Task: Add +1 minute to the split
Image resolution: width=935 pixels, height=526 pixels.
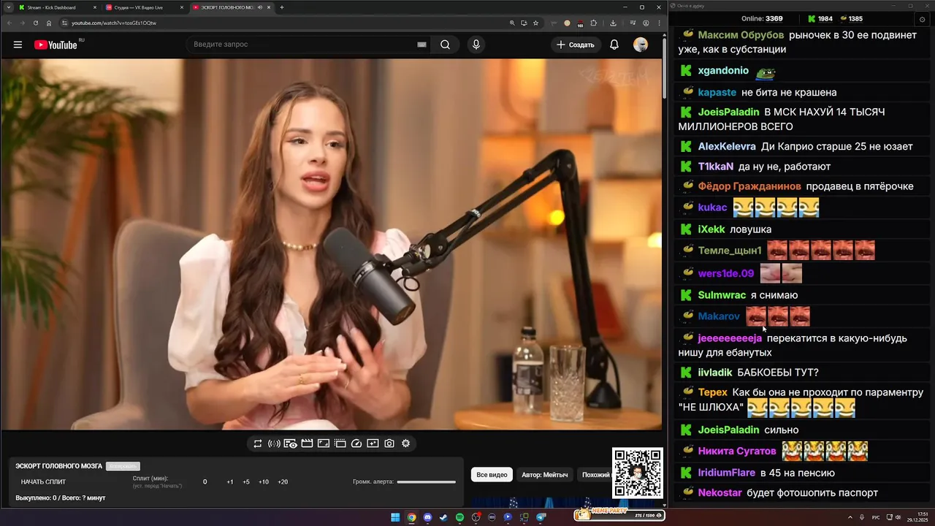Action: 230,481
